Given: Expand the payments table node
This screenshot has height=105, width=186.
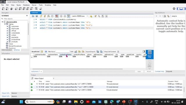Looking at the screenshot, I should point(8,37).
